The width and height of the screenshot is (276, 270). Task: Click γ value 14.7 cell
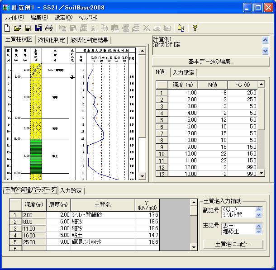[147, 235]
